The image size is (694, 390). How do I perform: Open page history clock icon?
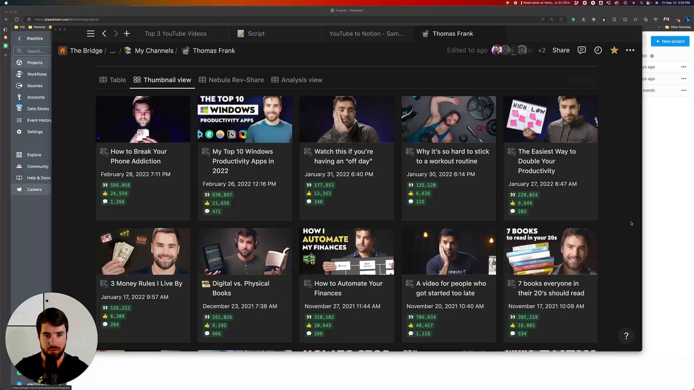(598, 50)
